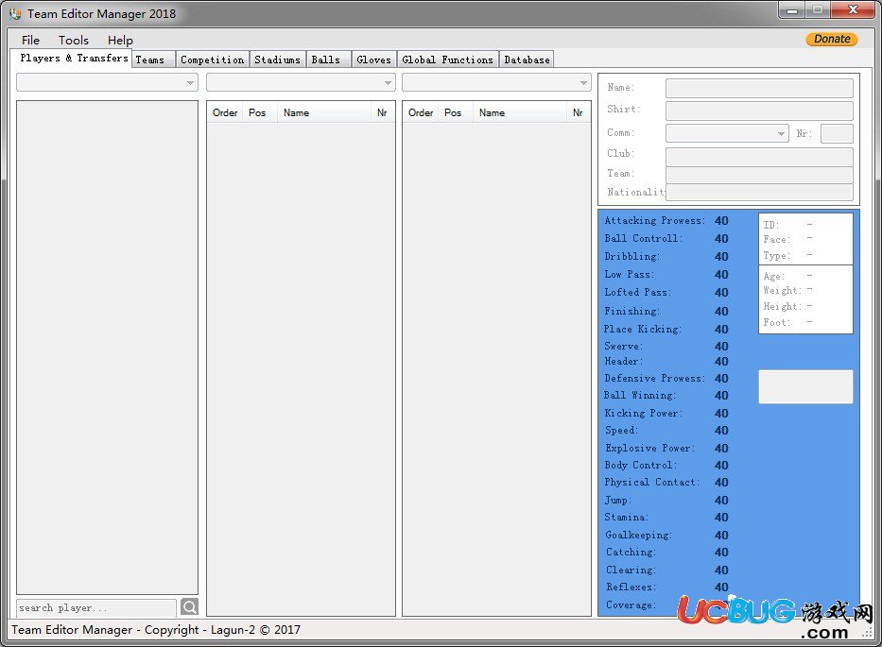Click the Team Editor Manager app icon
The width and height of the screenshot is (882, 647).
coord(15,13)
